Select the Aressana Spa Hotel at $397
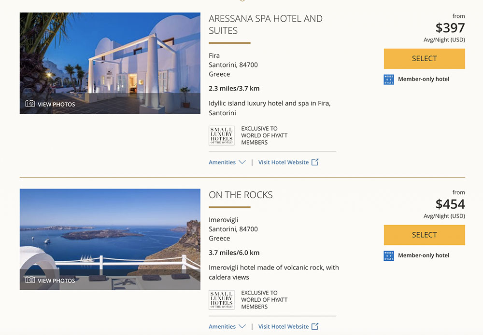Image resolution: width=483 pixels, height=335 pixels. tap(424, 59)
